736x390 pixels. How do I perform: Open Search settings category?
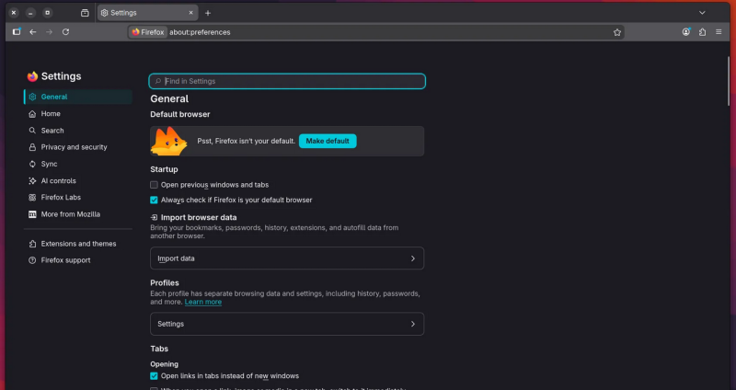pos(78,131)
